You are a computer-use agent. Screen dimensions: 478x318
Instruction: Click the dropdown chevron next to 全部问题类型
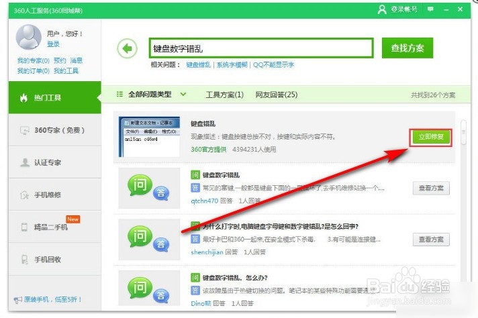coord(183,95)
